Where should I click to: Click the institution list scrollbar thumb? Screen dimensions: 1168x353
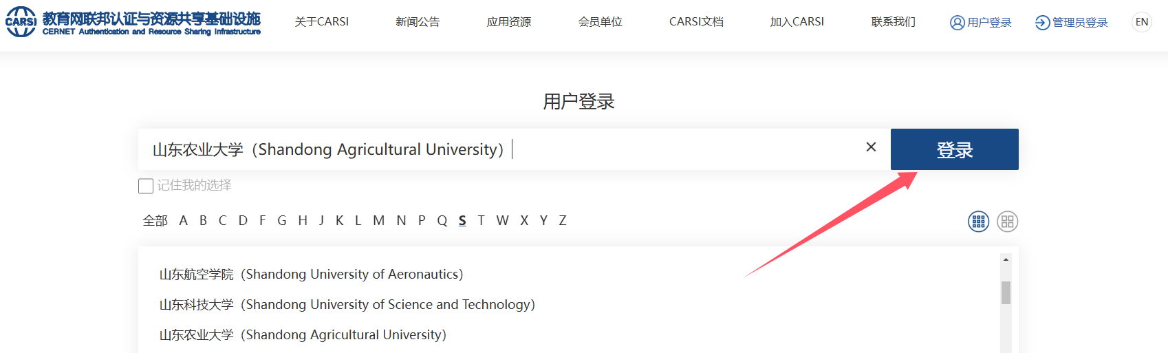[1006, 292]
